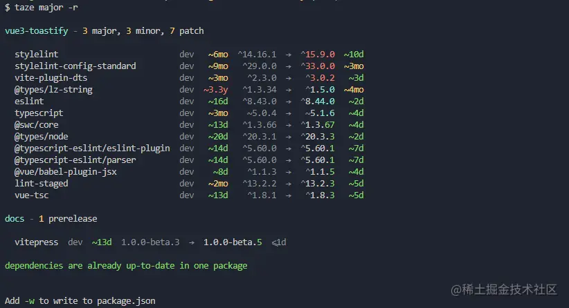Click the lint-staged package name
Viewport: 569px width, 308px height.
pyautogui.click(x=42, y=183)
